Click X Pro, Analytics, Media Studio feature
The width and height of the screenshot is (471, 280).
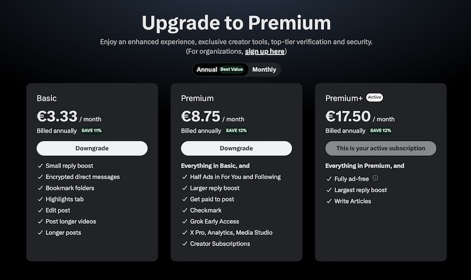coord(231,232)
